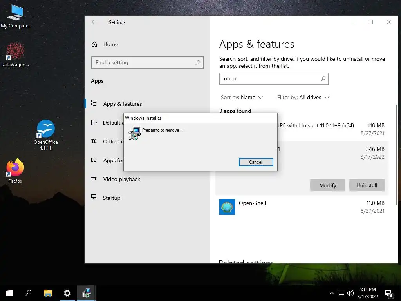This screenshot has height=301, width=401.
Task: Open Firefox desktop shortcut
Action: pyautogui.click(x=15, y=171)
